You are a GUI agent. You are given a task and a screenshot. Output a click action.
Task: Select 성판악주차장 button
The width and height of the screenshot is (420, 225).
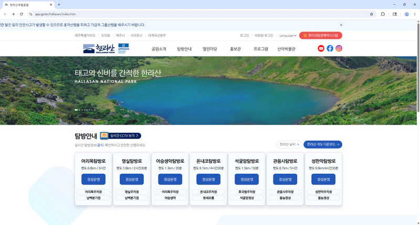coord(323,192)
